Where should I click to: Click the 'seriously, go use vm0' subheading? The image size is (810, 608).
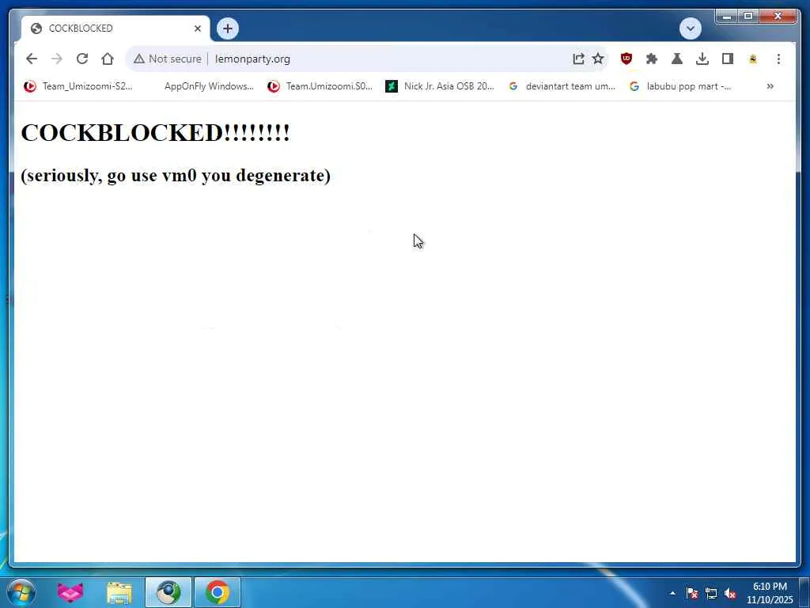click(176, 175)
